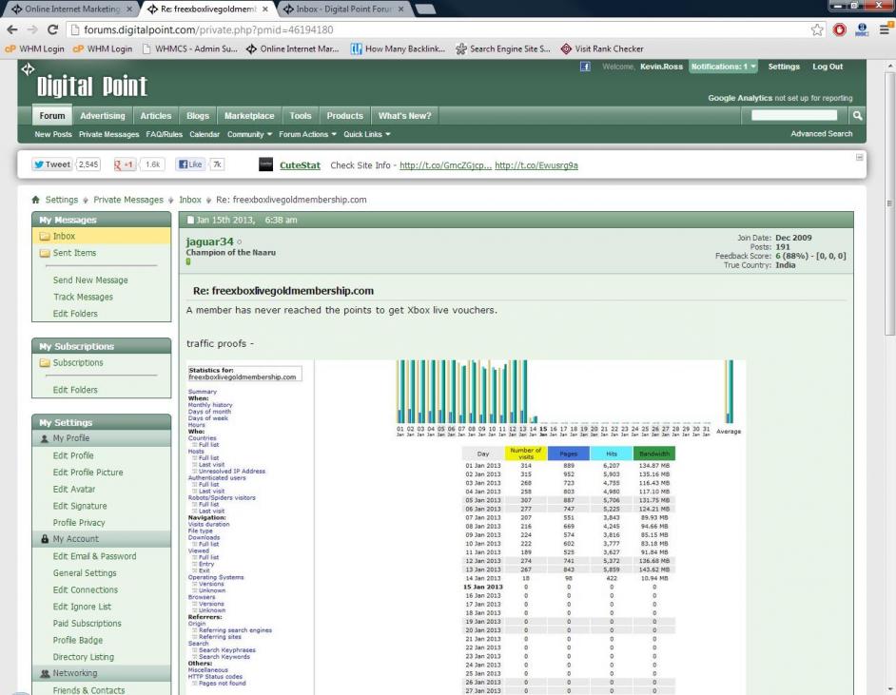Close the 'Online Internet Marketing' tab

pos(129,10)
